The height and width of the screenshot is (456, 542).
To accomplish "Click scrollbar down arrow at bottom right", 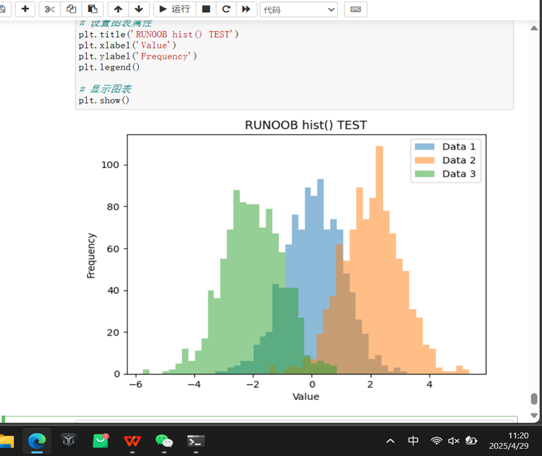I will pyautogui.click(x=534, y=415).
